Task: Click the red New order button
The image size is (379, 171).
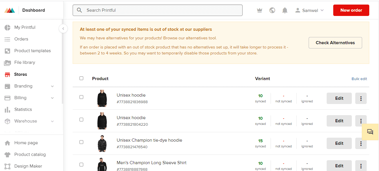Action: click(351, 10)
